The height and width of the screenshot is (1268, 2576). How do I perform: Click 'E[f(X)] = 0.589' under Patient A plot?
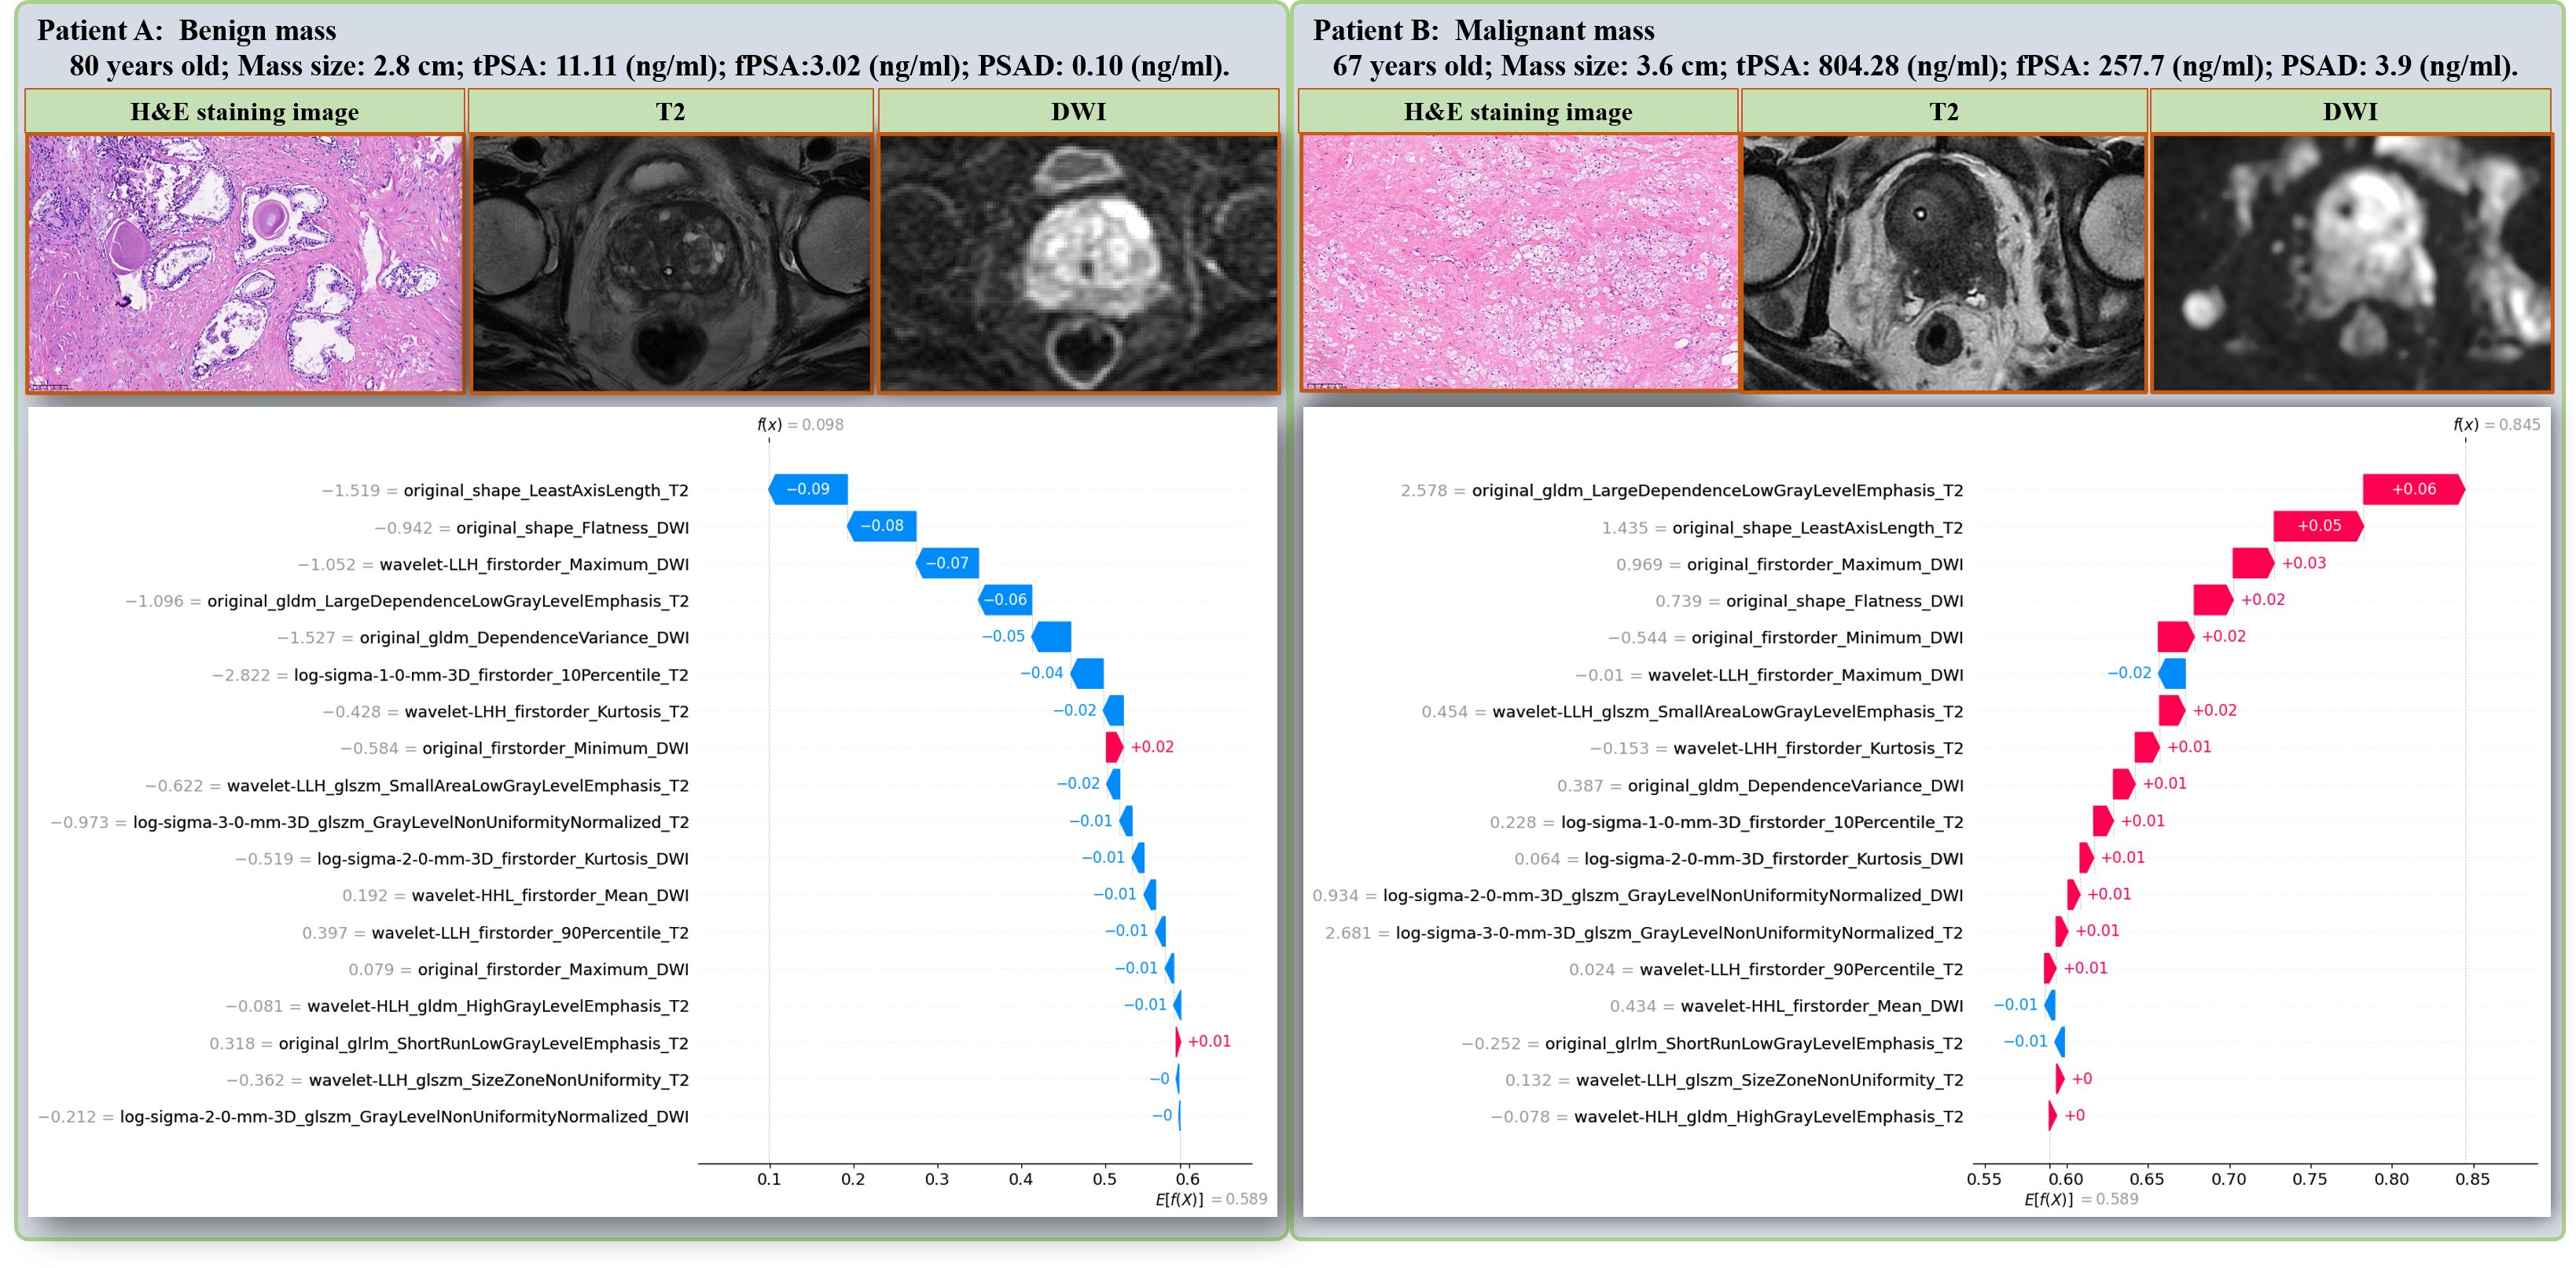coord(1211,1199)
